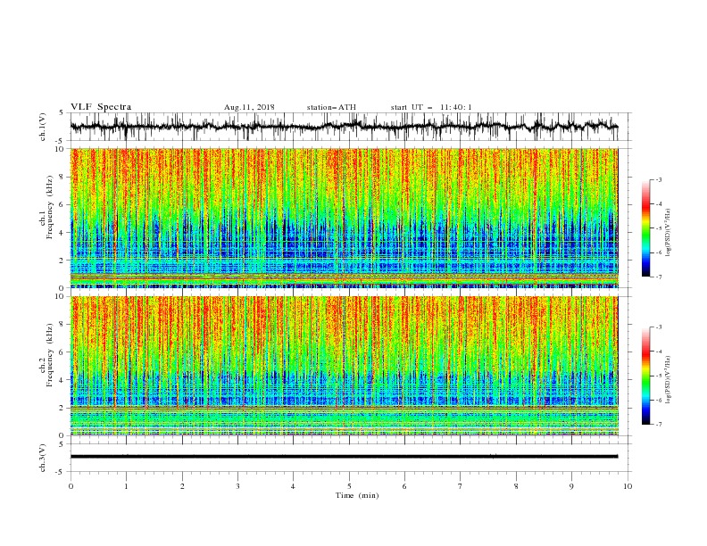Select the ch.2 "Frequency (kHz)" axis label
Viewport: 707px width, 546px height.
tap(49, 354)
